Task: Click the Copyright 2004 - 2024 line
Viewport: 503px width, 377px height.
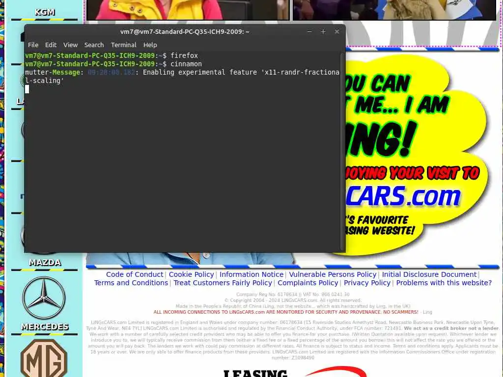Action: [293, 300]
